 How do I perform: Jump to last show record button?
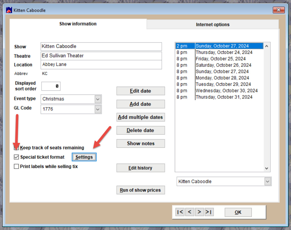pyautogui.click(x=209, y=212)
